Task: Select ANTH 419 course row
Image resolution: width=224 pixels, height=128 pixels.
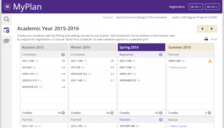Action: pyautogui.click(x=44, y=74)
